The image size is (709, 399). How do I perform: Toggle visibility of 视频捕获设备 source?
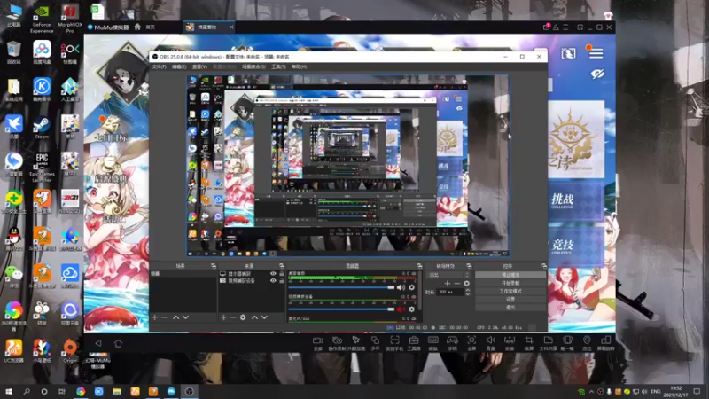pyautogui.click(x=273, y=280)
